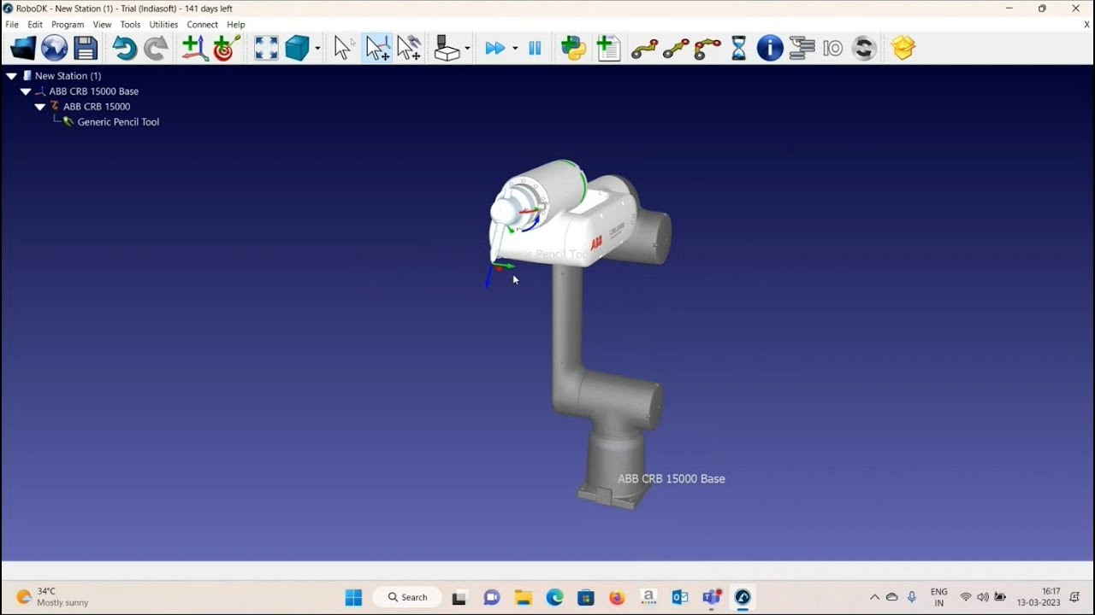Click the set IO instruction icon
The width and height of the screenshot is (1095, 615).
coord(832,49)
